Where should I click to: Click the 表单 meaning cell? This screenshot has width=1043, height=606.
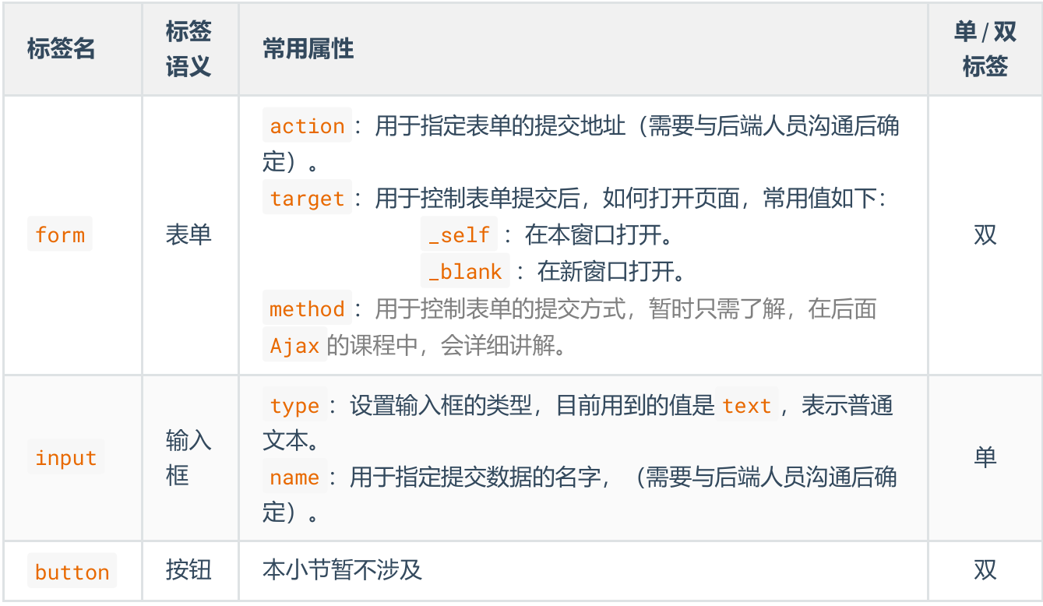pyautogui.click(x=189, y=234)
